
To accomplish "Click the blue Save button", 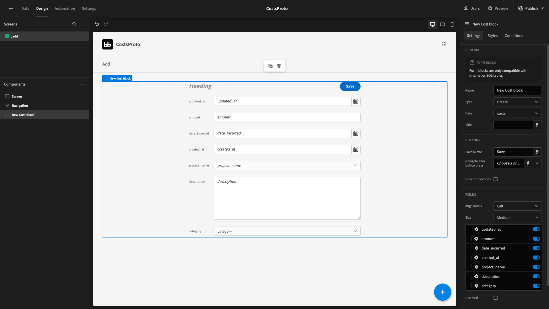I will [350, 86].
